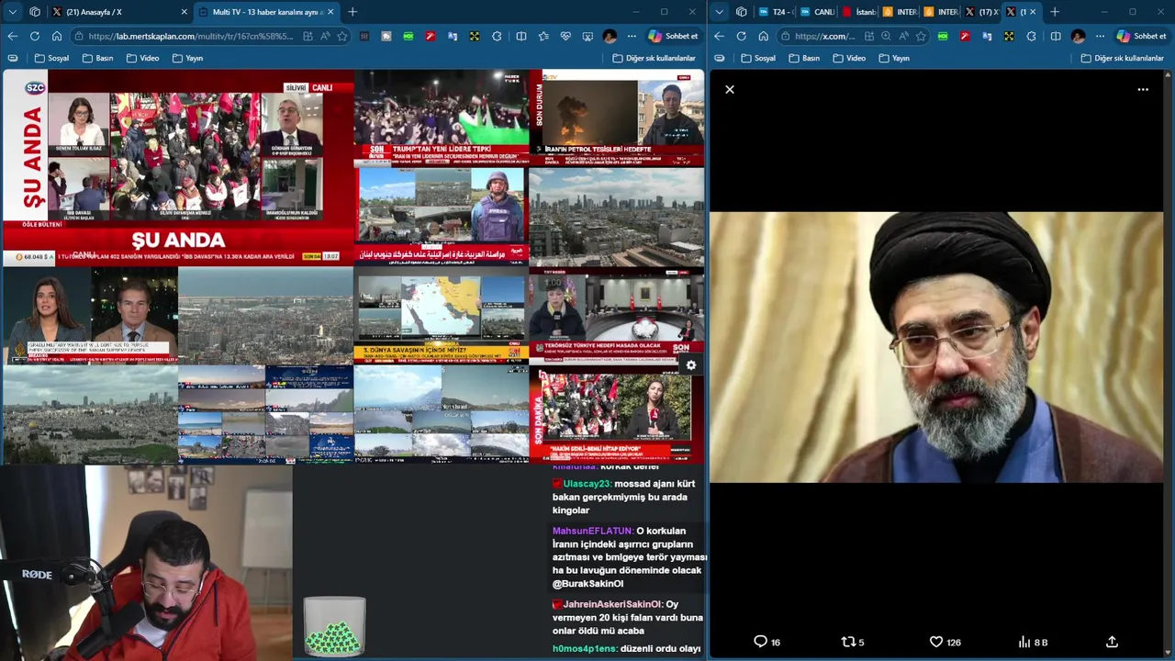1175x661 pixels.
Task: Refresh the Multi TV page
Action: 35,36
